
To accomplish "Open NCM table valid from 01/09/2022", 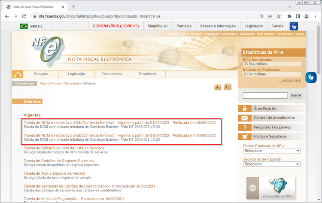I will pos(120,136).
